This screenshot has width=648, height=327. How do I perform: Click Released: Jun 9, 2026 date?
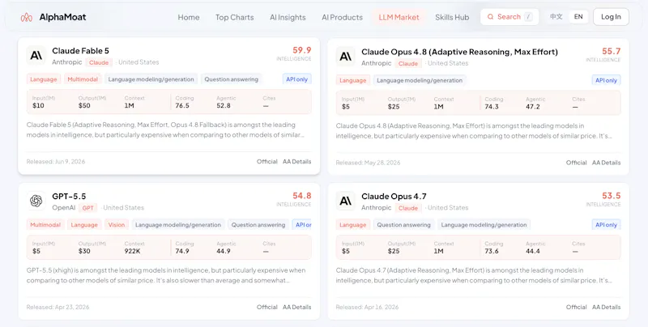pos(56,161)
